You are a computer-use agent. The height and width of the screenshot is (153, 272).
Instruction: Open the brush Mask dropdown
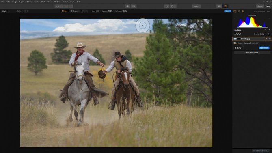19,11
